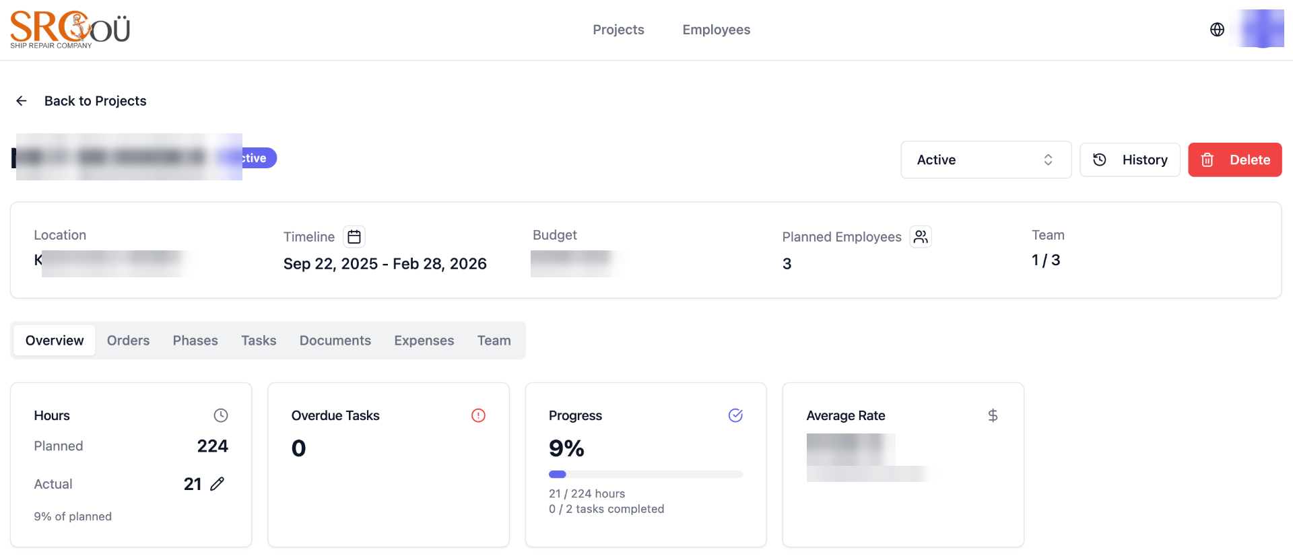Click the Planned Employees people icon
Viewport: 1293px width, 558px height.
(921, 237)
